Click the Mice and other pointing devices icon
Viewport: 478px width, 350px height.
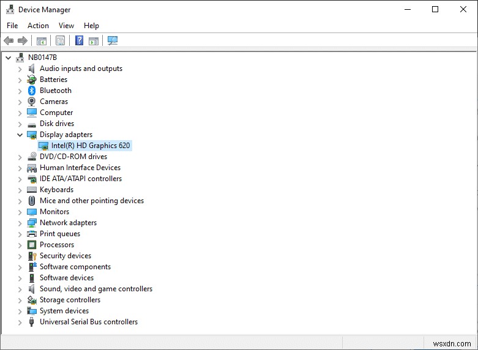pyautogui.click(x=32, y=201)
